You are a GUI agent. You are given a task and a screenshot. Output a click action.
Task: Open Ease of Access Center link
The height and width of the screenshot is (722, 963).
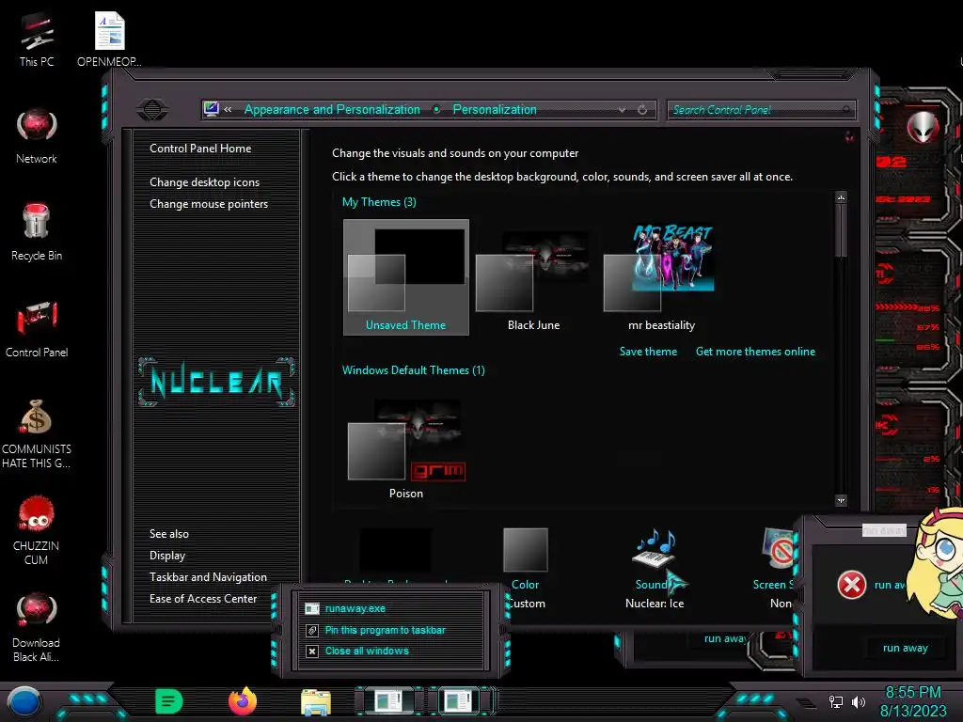[203, 599]
